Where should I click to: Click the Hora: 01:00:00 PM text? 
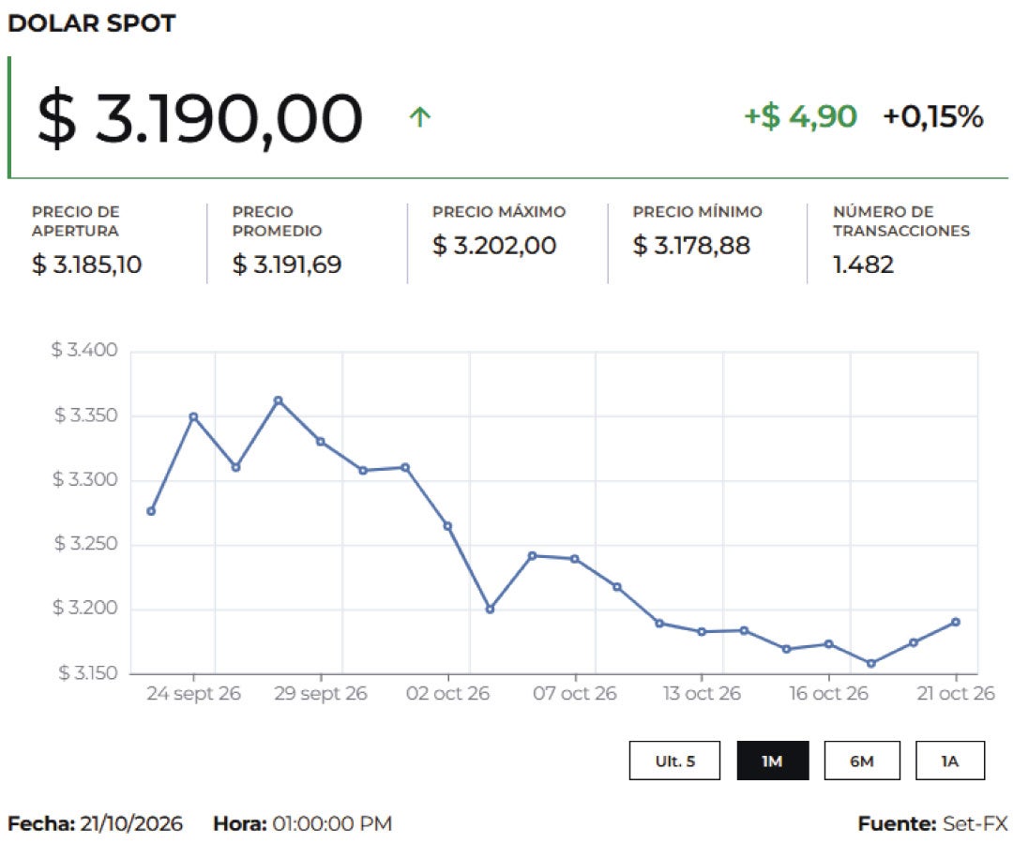point(303,824)
